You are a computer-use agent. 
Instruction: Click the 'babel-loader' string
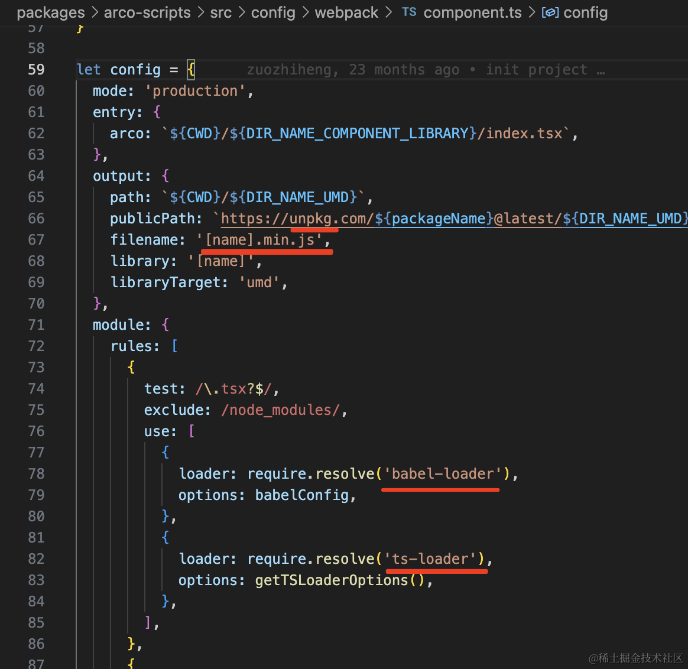[442, 474]
